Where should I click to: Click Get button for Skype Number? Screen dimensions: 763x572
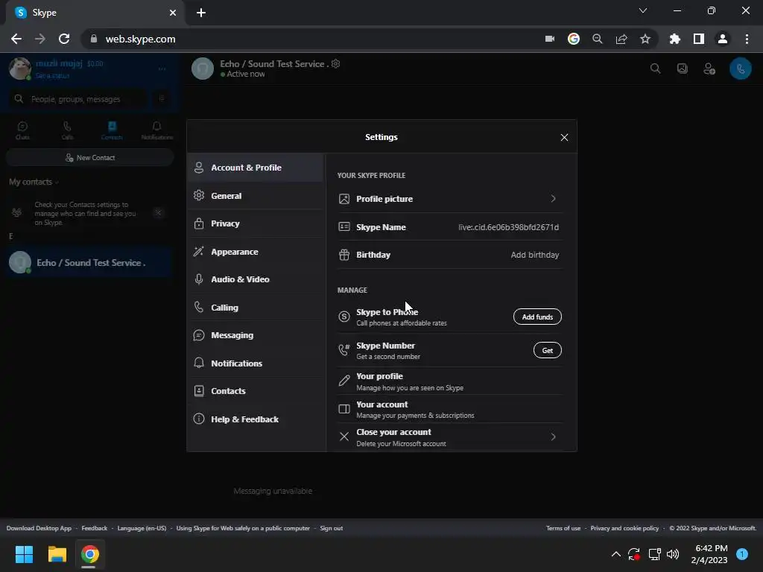548,350
